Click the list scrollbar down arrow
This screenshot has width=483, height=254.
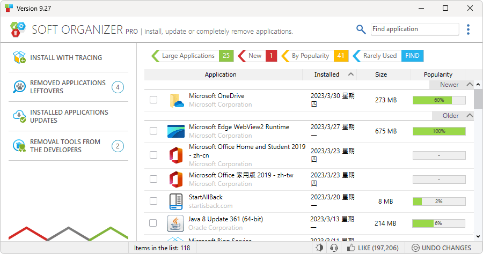pos(478,236)
